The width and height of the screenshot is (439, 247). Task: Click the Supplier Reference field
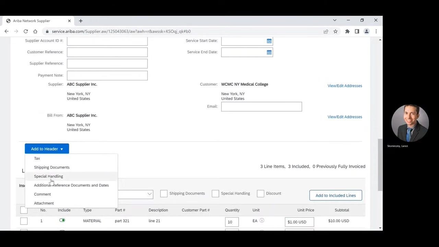click(x=107, y=63)
